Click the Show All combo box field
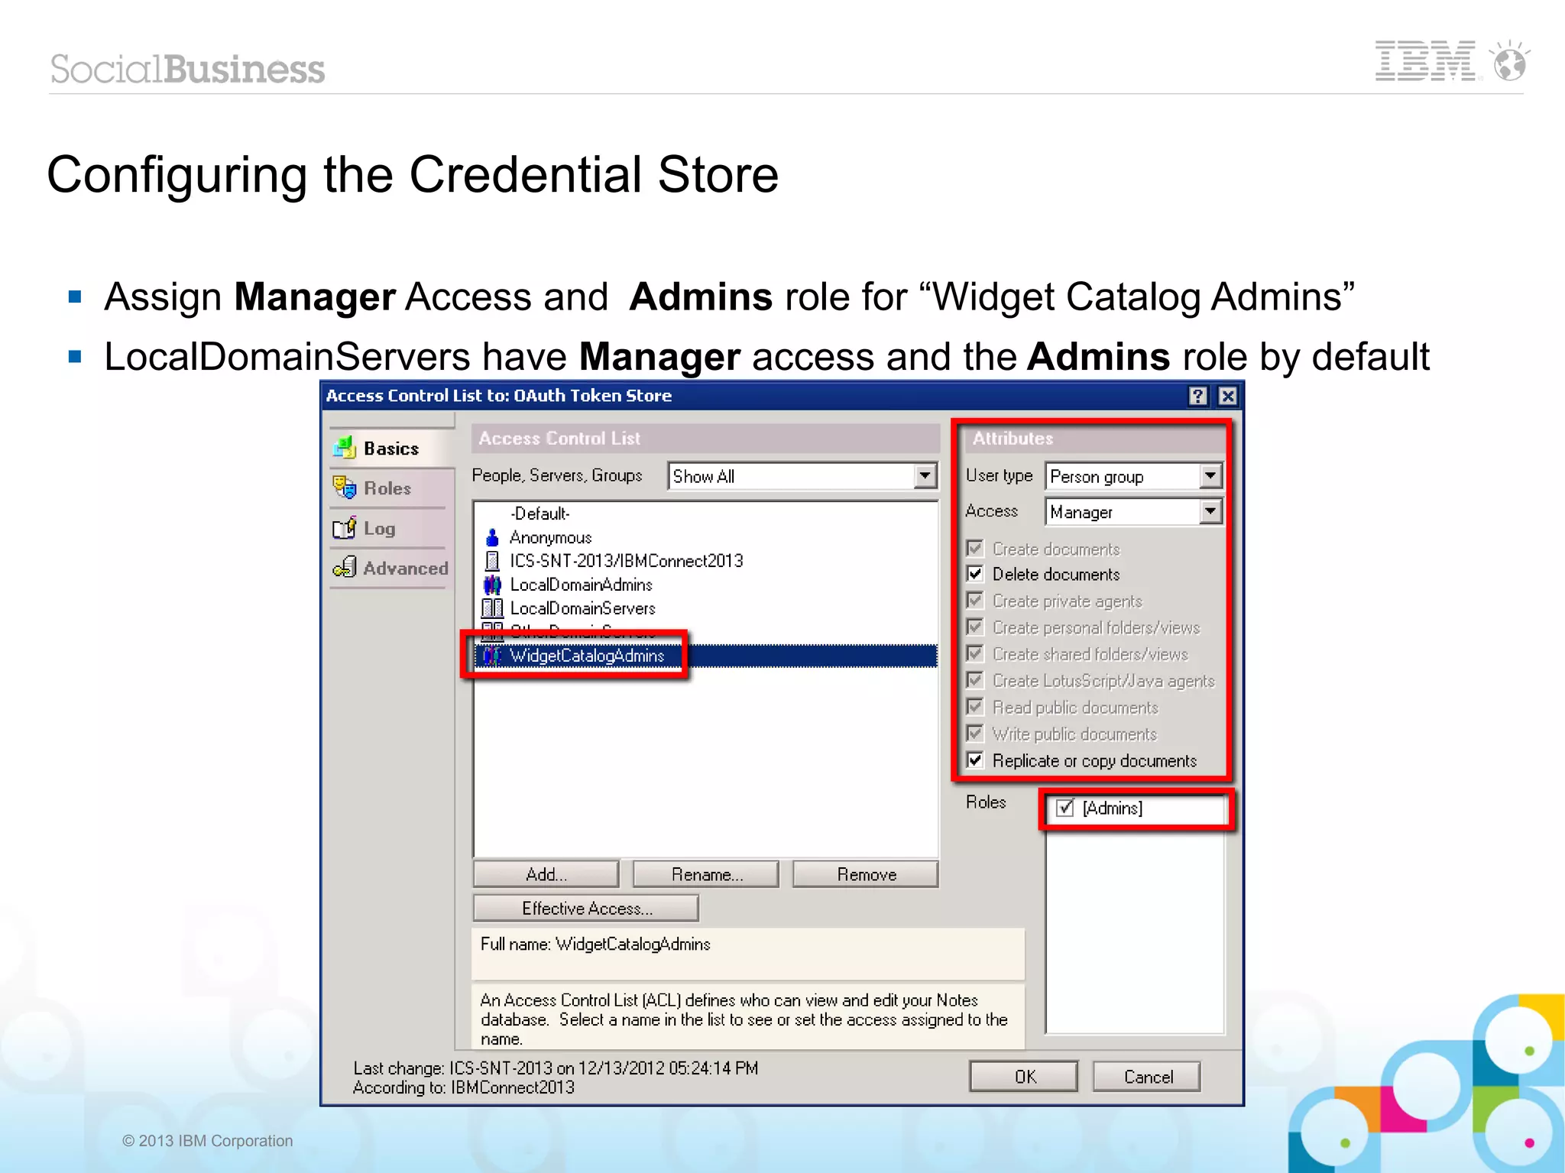The height and width of the screenshot is (1173, 1565). pos(802,476)
